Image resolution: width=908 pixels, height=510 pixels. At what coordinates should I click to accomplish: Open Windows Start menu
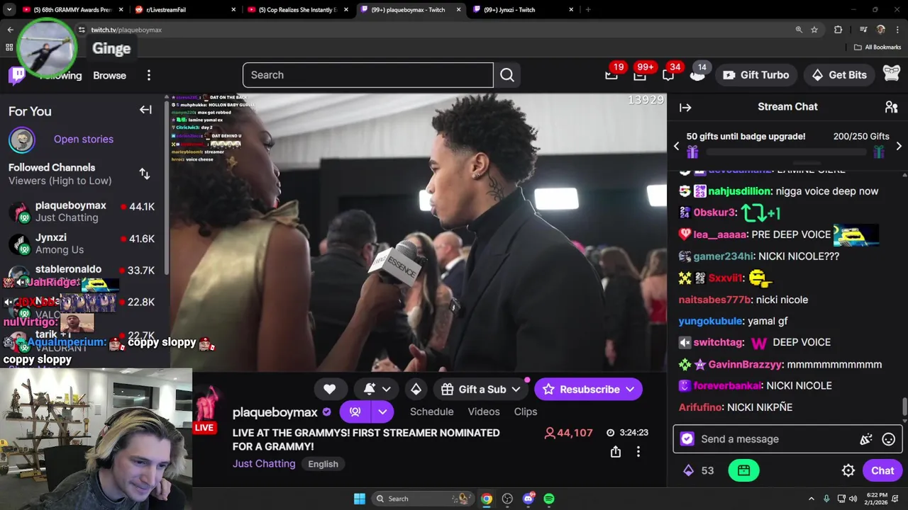point(359,499)
